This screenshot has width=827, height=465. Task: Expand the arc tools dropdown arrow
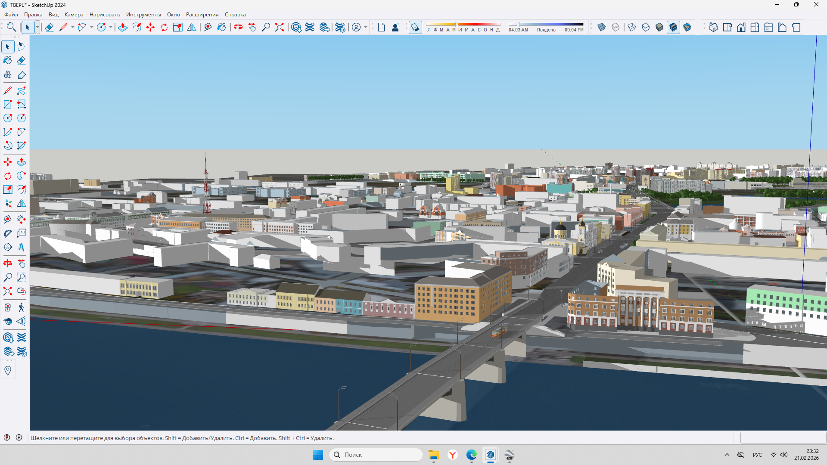click(x=92, y=28)
